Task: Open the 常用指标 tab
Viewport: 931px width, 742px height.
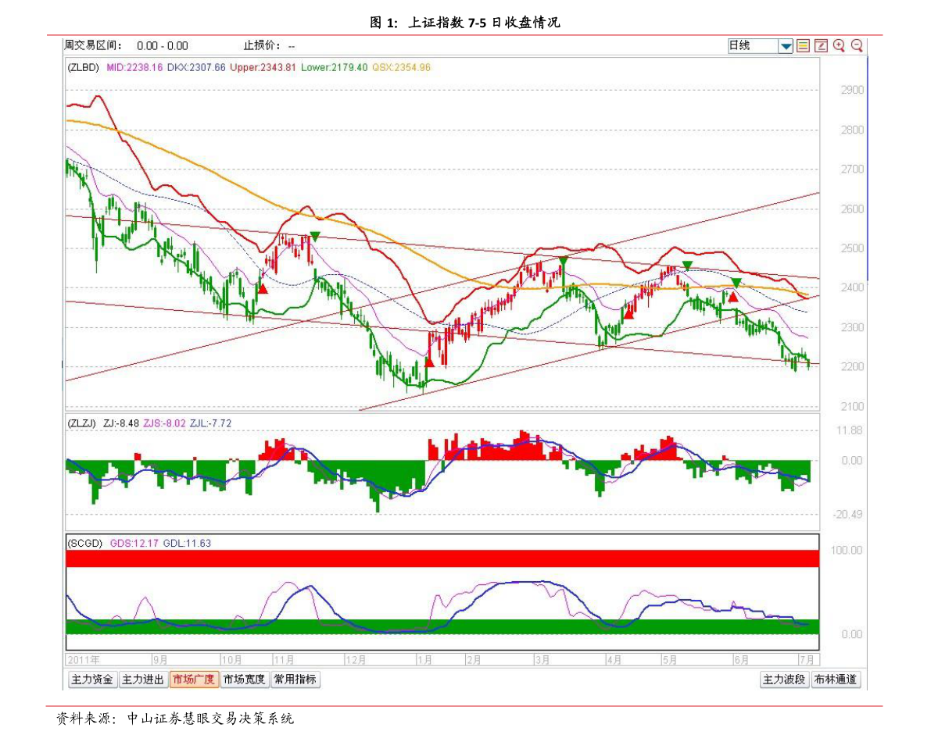Action: [295, 680]
